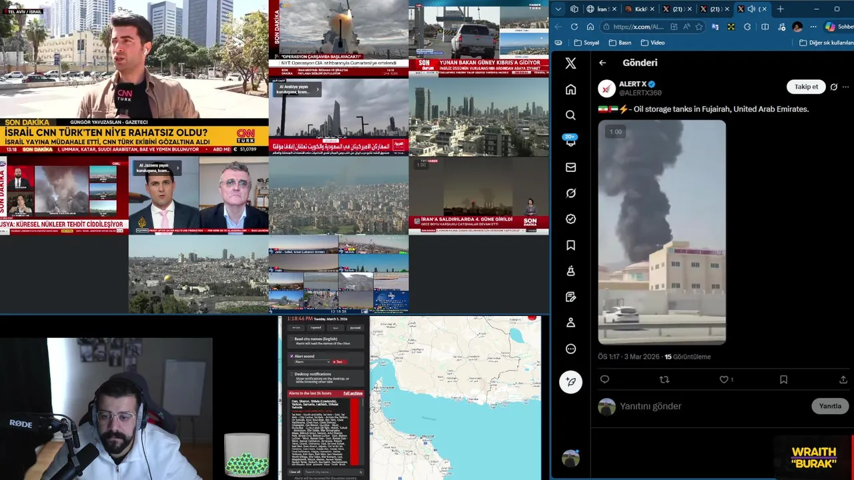Open the Full archive link
Screen dimensions: 854x480
pyautogui.click(x=353, y=393)
